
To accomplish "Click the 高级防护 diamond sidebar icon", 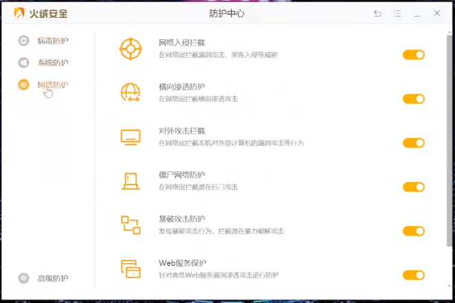I will click(x=23, y=278).
